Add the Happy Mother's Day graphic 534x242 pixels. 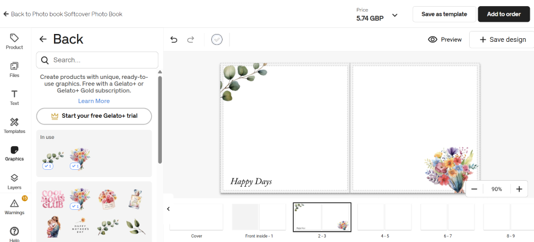click(x=80, y=226)
